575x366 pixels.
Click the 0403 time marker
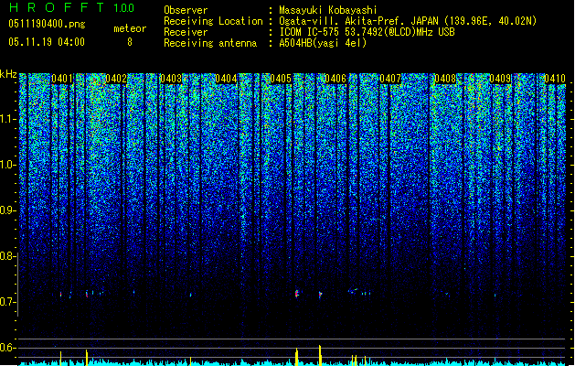tap(171, 79)
